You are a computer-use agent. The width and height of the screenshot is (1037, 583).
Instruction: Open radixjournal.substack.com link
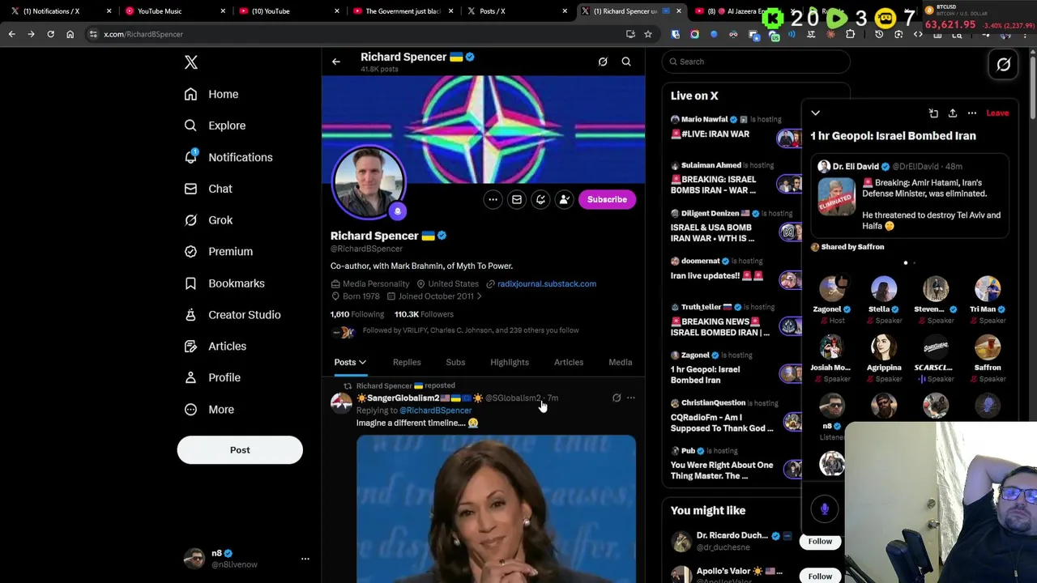point(547,284)
